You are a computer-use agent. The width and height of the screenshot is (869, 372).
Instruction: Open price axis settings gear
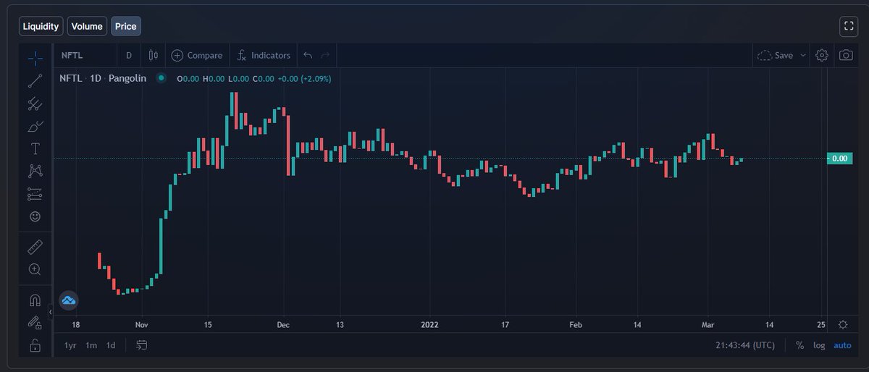pos(843,324)
